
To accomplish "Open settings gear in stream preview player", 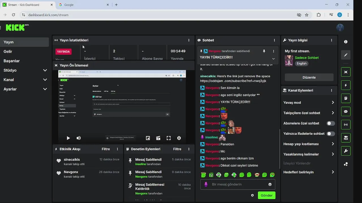I will pos(179,138).
